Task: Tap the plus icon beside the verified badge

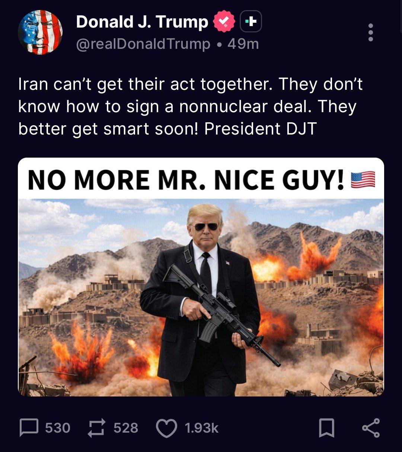Action: tap(251, 22)
